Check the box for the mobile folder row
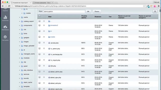The height and width of the screenshot is (90, 161). (39, 37)
